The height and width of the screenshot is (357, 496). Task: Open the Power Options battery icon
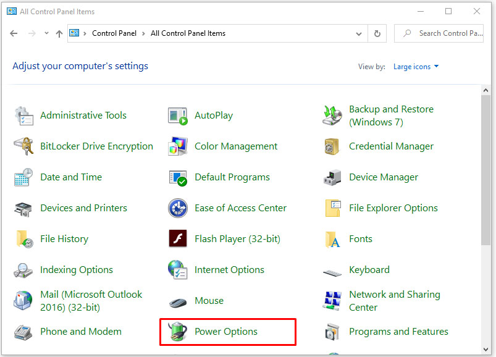coord(178,332)
